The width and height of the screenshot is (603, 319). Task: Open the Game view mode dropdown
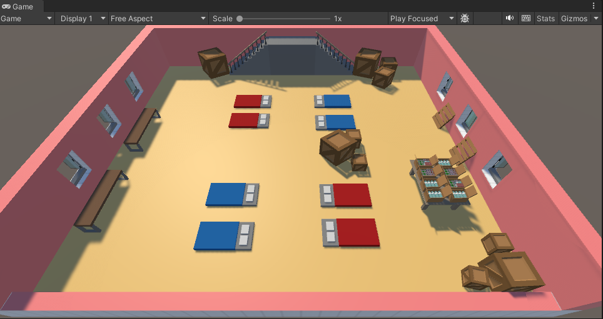click(x=27, y=19)
